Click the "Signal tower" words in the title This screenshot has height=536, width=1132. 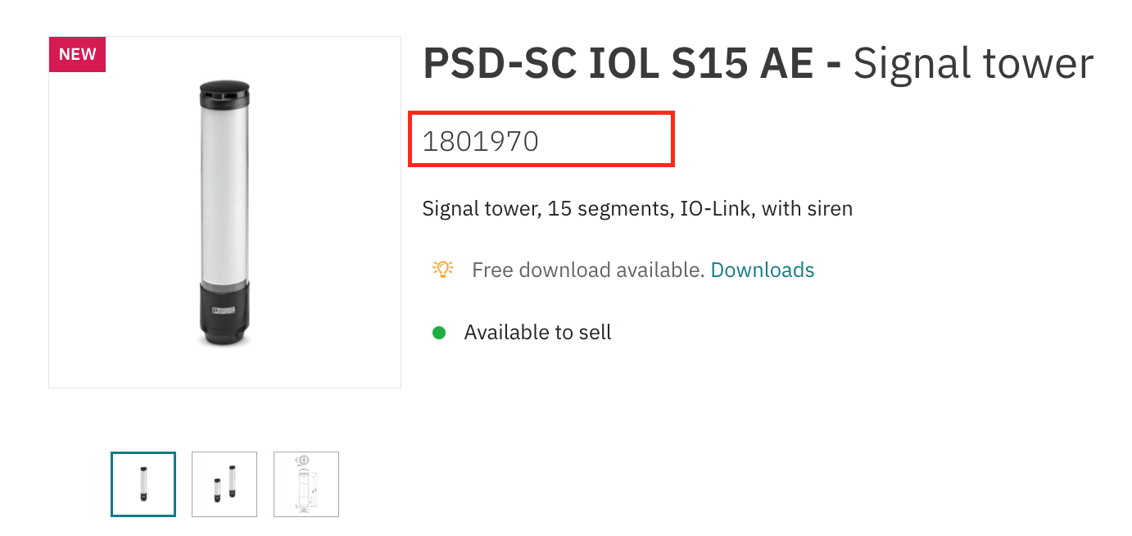973,65
